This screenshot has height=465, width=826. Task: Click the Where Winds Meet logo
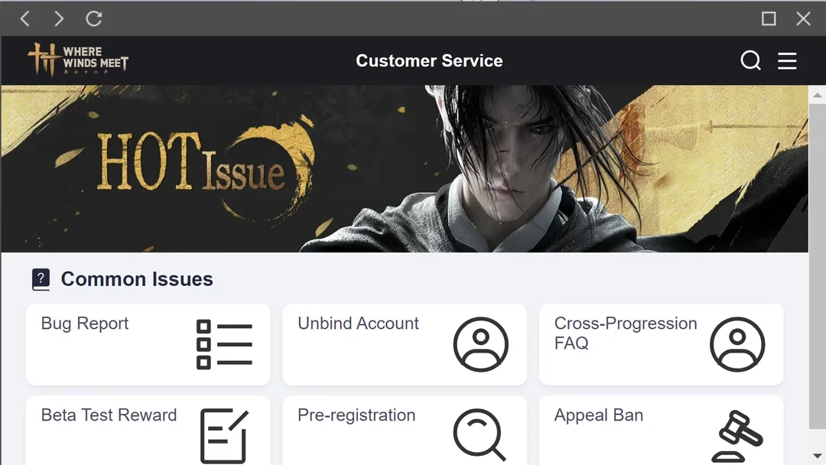point(78,60)
